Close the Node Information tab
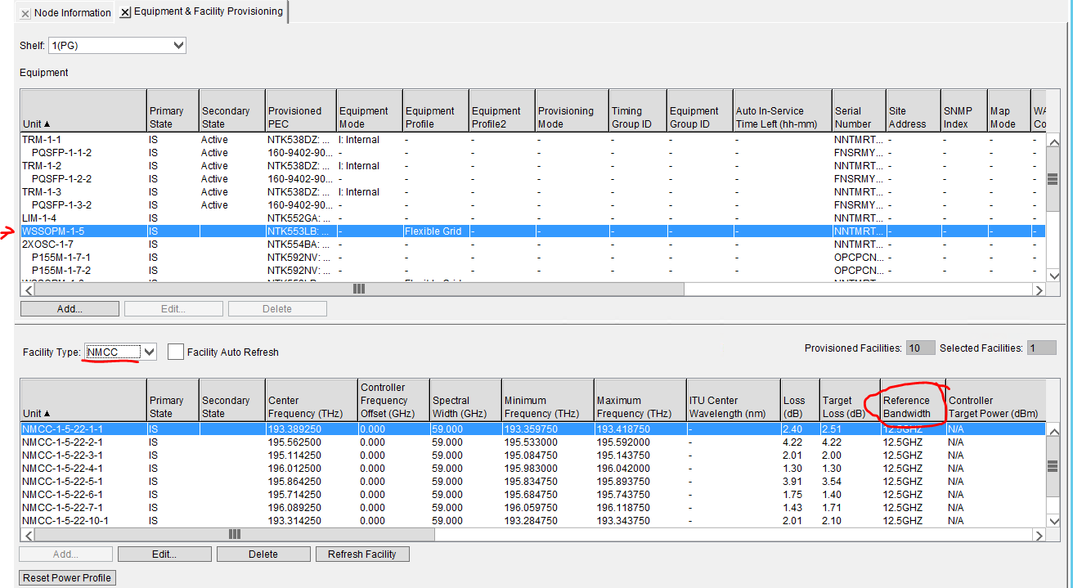 click(x=25, y=13)
